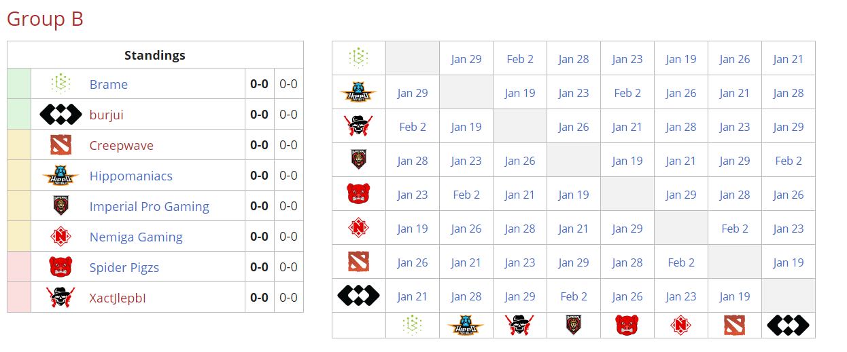Select Imperial Pro Gaming's logo in standings
The image size is (847, 352).
pos(60,206)
